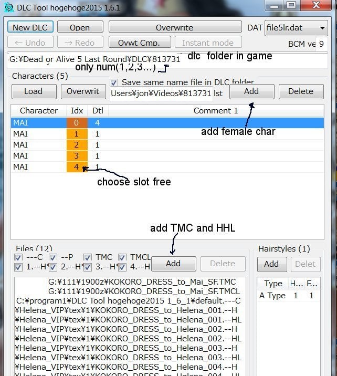Click Delet button in Hairstyles section
The image size is (337, 376).
[306, 264]
